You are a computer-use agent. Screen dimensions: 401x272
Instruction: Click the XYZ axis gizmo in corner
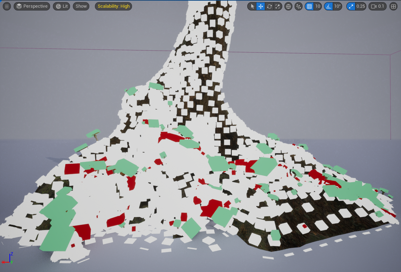[x=8, y=259]
